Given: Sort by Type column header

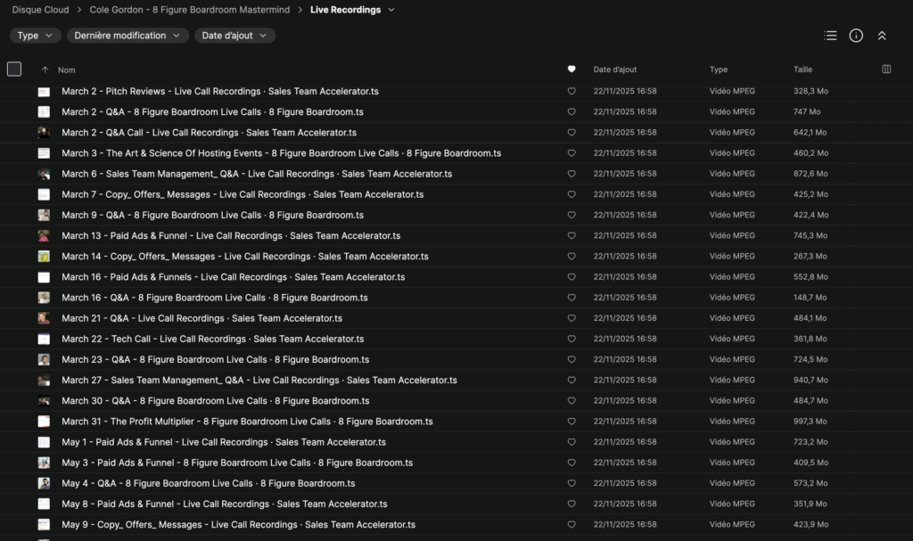Looking at the screenshot, I should (719, 70).
